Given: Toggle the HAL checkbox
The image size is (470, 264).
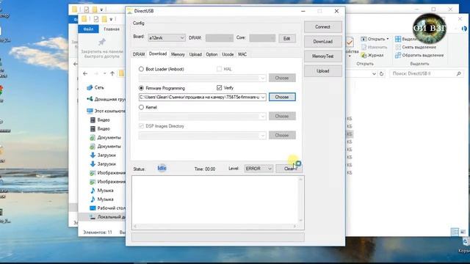Looking at the screenshot, I should (x=219, y=69).
